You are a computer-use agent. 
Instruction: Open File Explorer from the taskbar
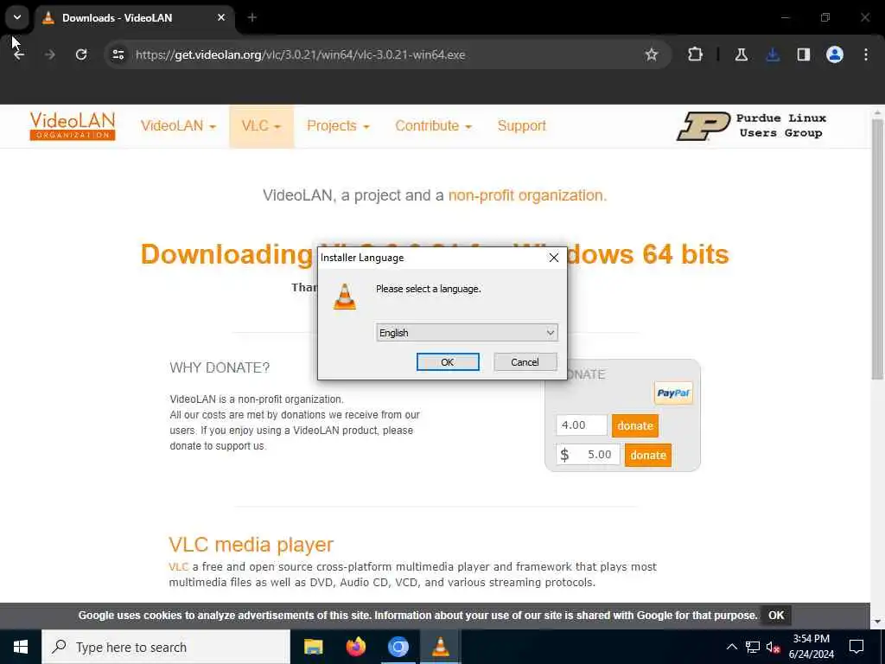pyautogui.click(x=313, y=647)
